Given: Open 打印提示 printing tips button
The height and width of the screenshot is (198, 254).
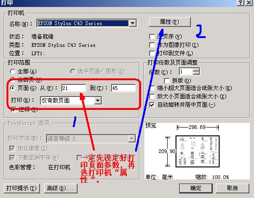Looking at the screenshot, I should pyautogui.click(x=21, y=188).
